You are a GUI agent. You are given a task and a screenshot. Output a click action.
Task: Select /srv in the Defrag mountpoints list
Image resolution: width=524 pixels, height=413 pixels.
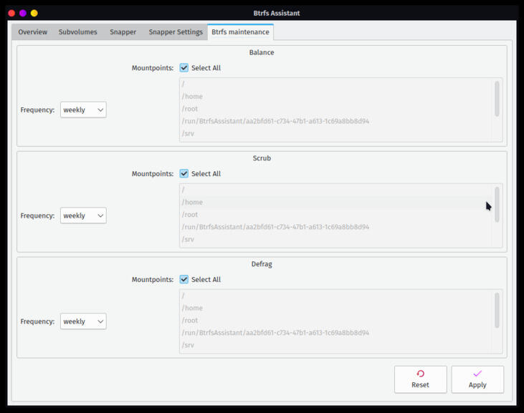(x=336, y=345)
